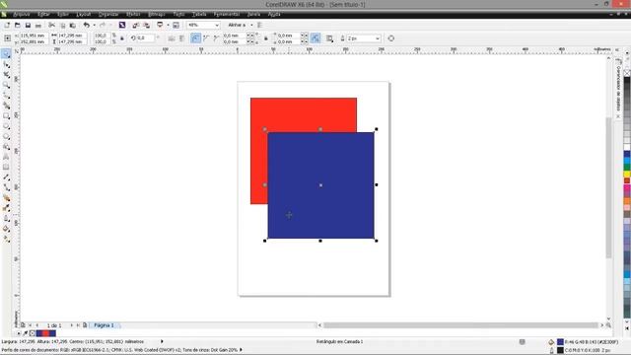
Task: Click the rotation angle input field
Action: (x=145, y=38)
